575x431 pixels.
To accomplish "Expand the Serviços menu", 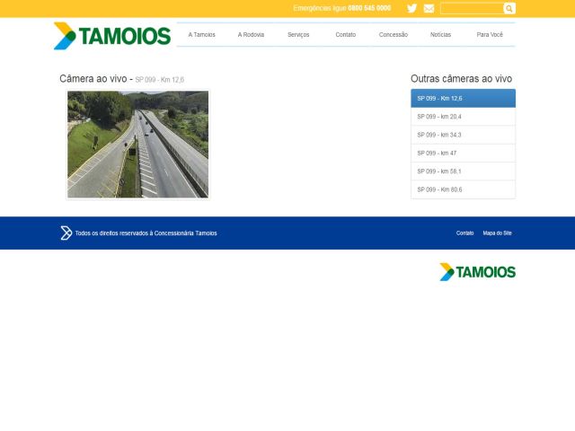I will click(298, 35).
